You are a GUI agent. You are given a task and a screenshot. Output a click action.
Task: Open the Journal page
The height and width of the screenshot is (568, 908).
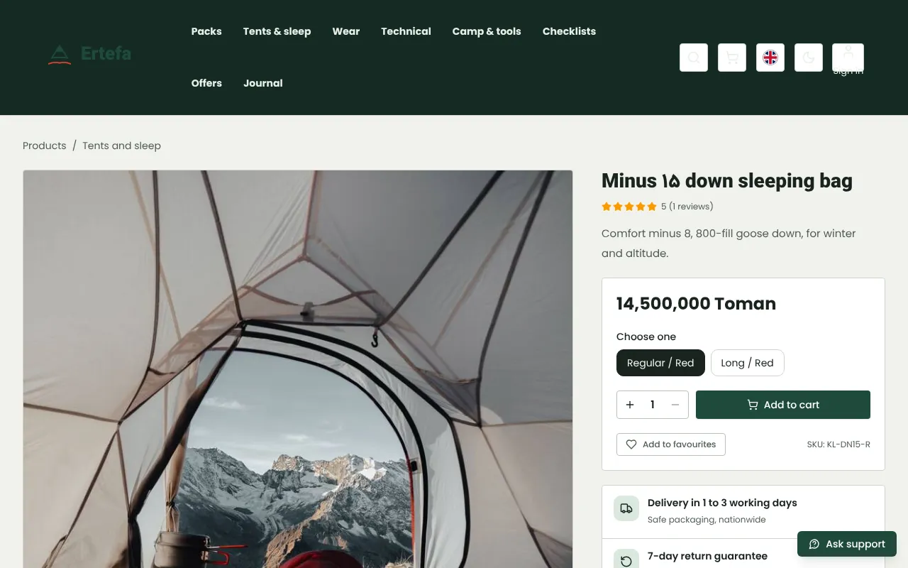[x=263, y=83]
